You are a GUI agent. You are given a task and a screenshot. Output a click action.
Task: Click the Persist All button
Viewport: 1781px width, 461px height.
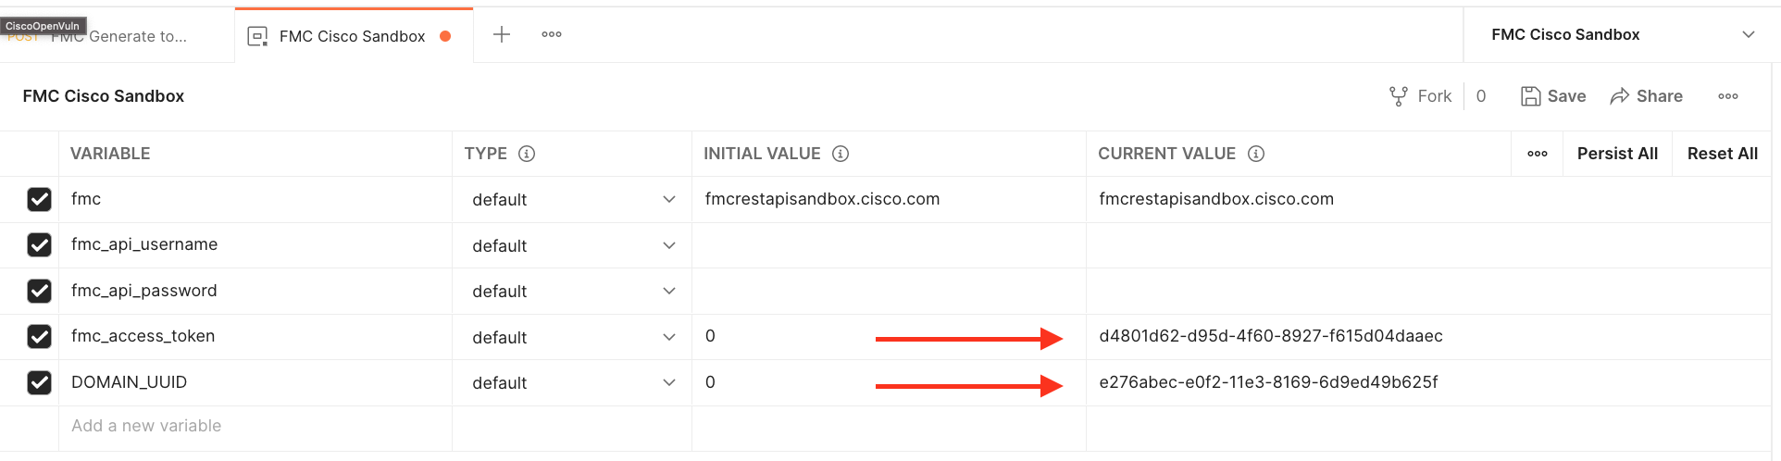(1617, 154)
